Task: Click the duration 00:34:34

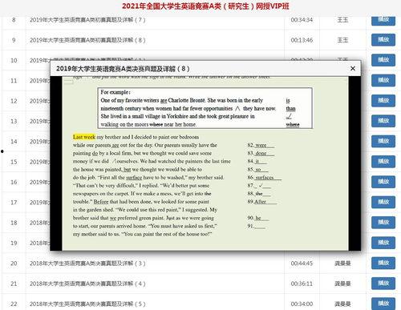Action: (x=302, y=20)
